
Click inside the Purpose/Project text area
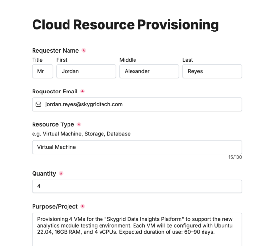tap(137, 229)
